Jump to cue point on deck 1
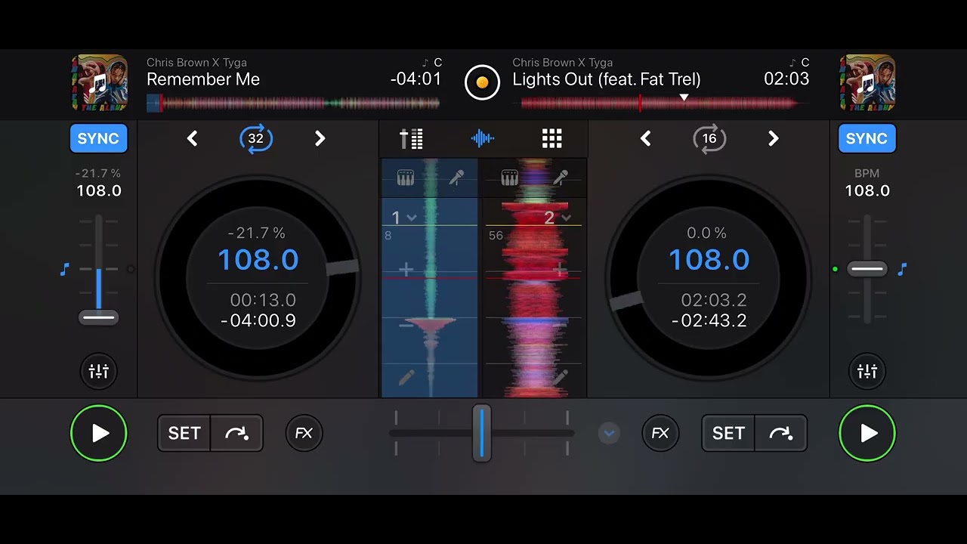967x544 pixels. coord(236,433)
